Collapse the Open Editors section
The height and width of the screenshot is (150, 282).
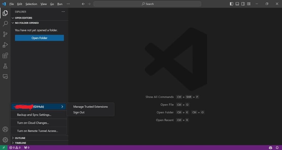point(40,18)
